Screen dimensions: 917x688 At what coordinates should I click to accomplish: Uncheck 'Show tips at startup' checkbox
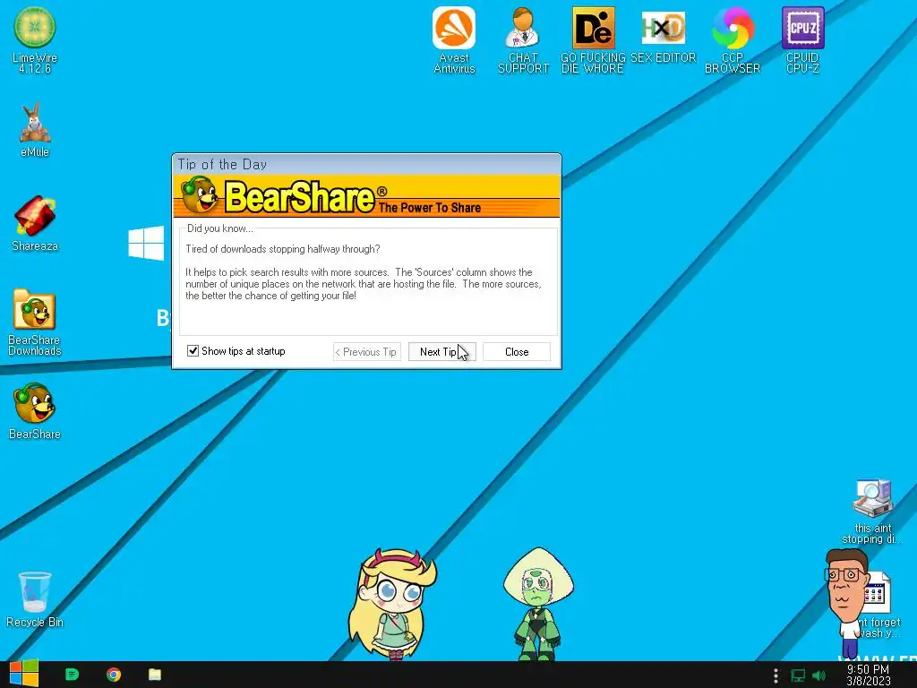(x=193, y=350)
